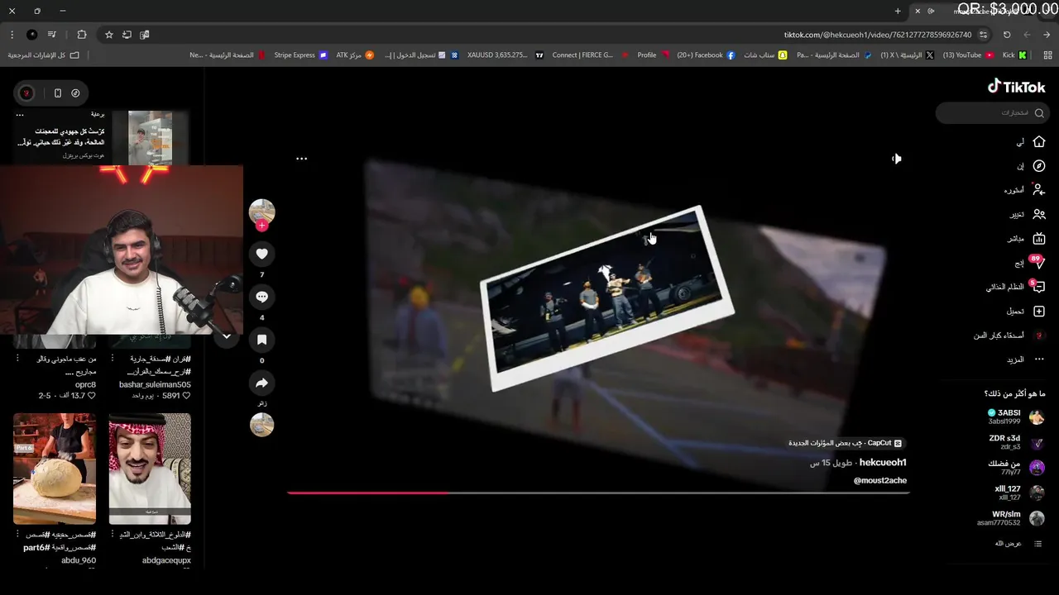Click the browser address bar URL
This screenshot has width=1059, height=595.
click(x=877, y=35)
